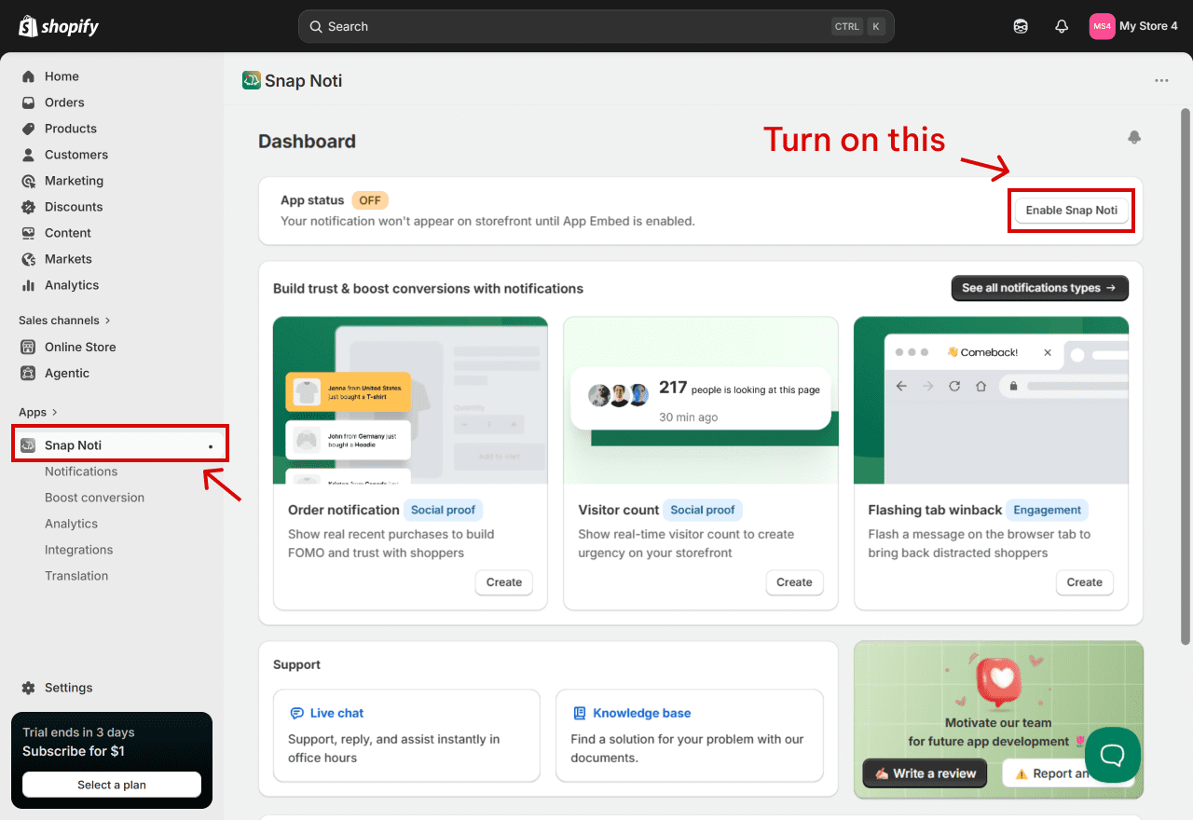Click the Write a review button
1193x820 pixels.
925,773
